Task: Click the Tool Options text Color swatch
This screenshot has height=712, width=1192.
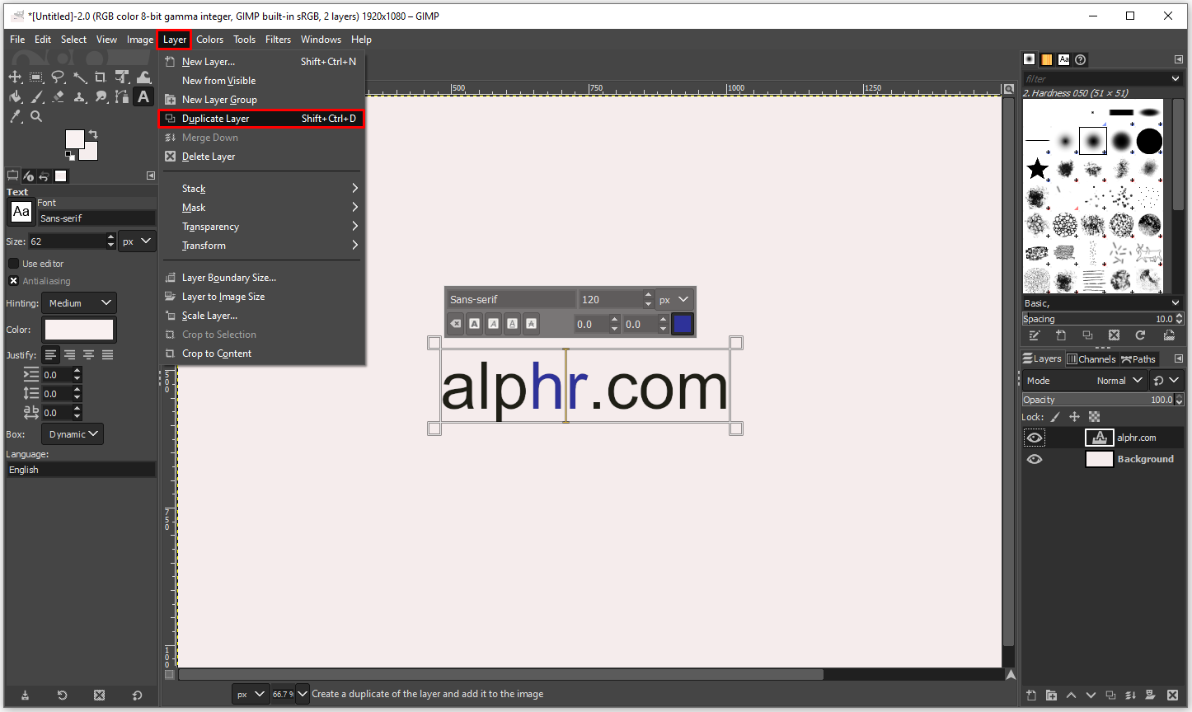Action: click(79, 330)
